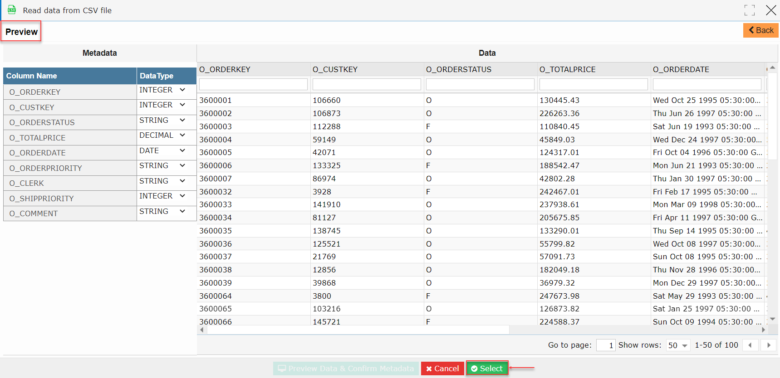Select the O_SHIPPRIORITY metadata row name
The width and height of the screenshot is (780, 378).
(x=41, y=199)
